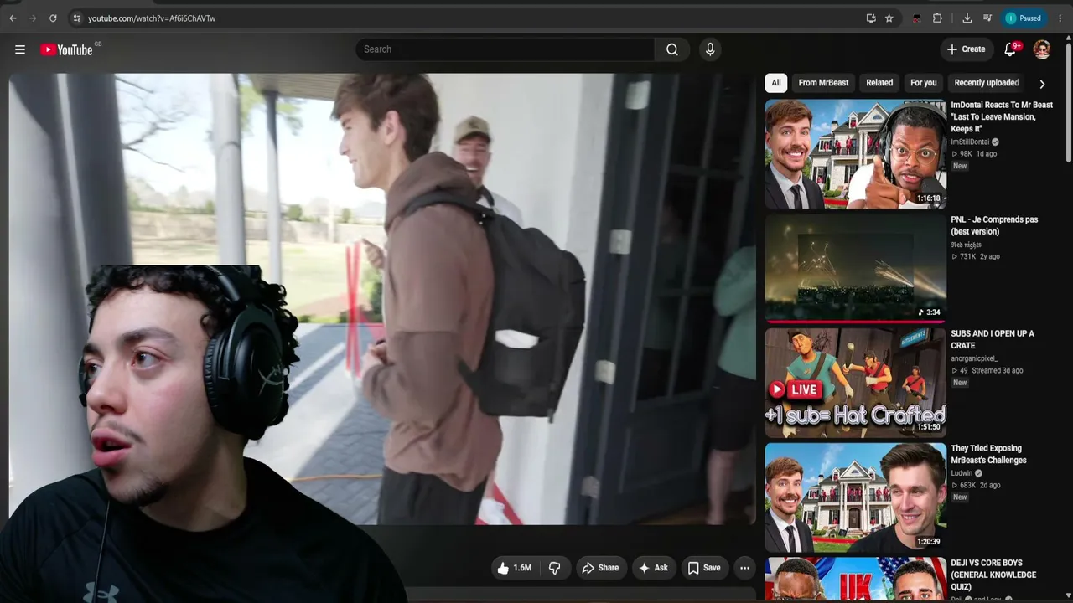Pause or play the main video
Image resolution: width=1073 pixels, height=603 pixels.
click(x=382, y=299)
